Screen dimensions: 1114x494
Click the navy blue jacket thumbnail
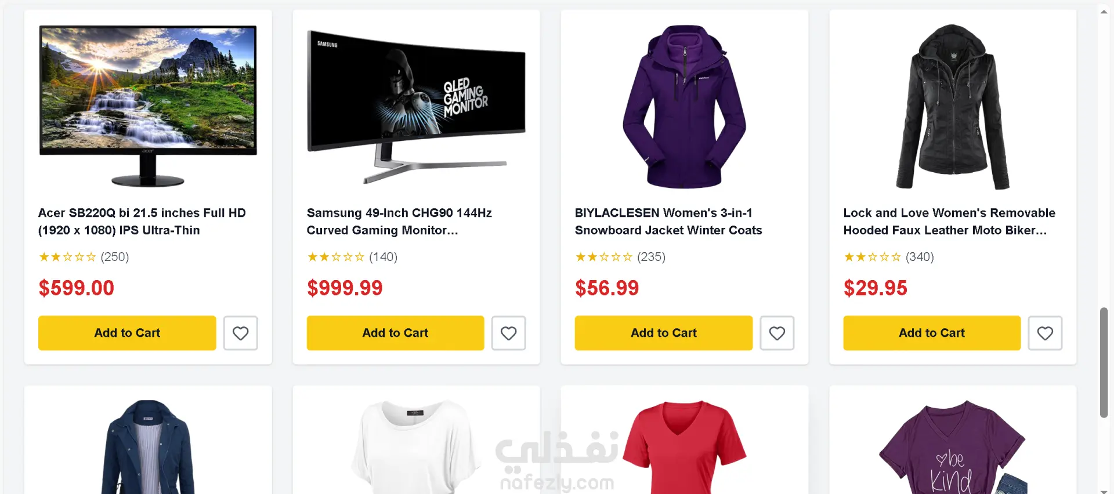point(148,446)
